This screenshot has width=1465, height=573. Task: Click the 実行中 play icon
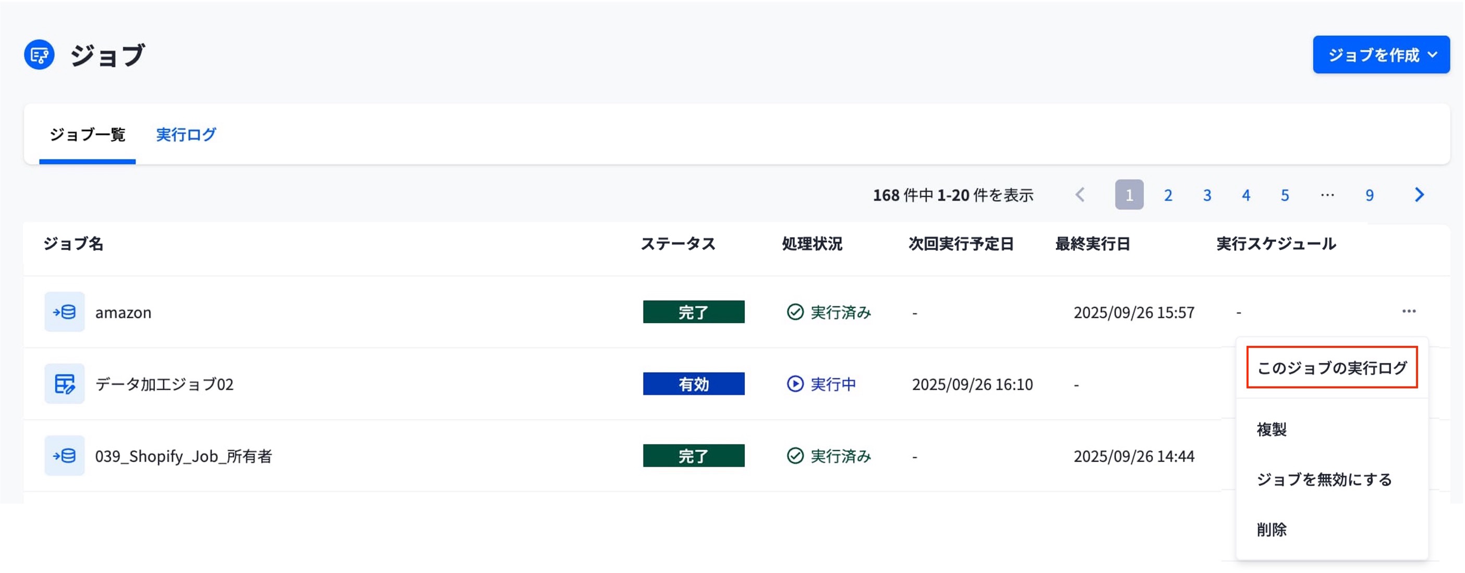pyautogui.click(x=795, y=384)
